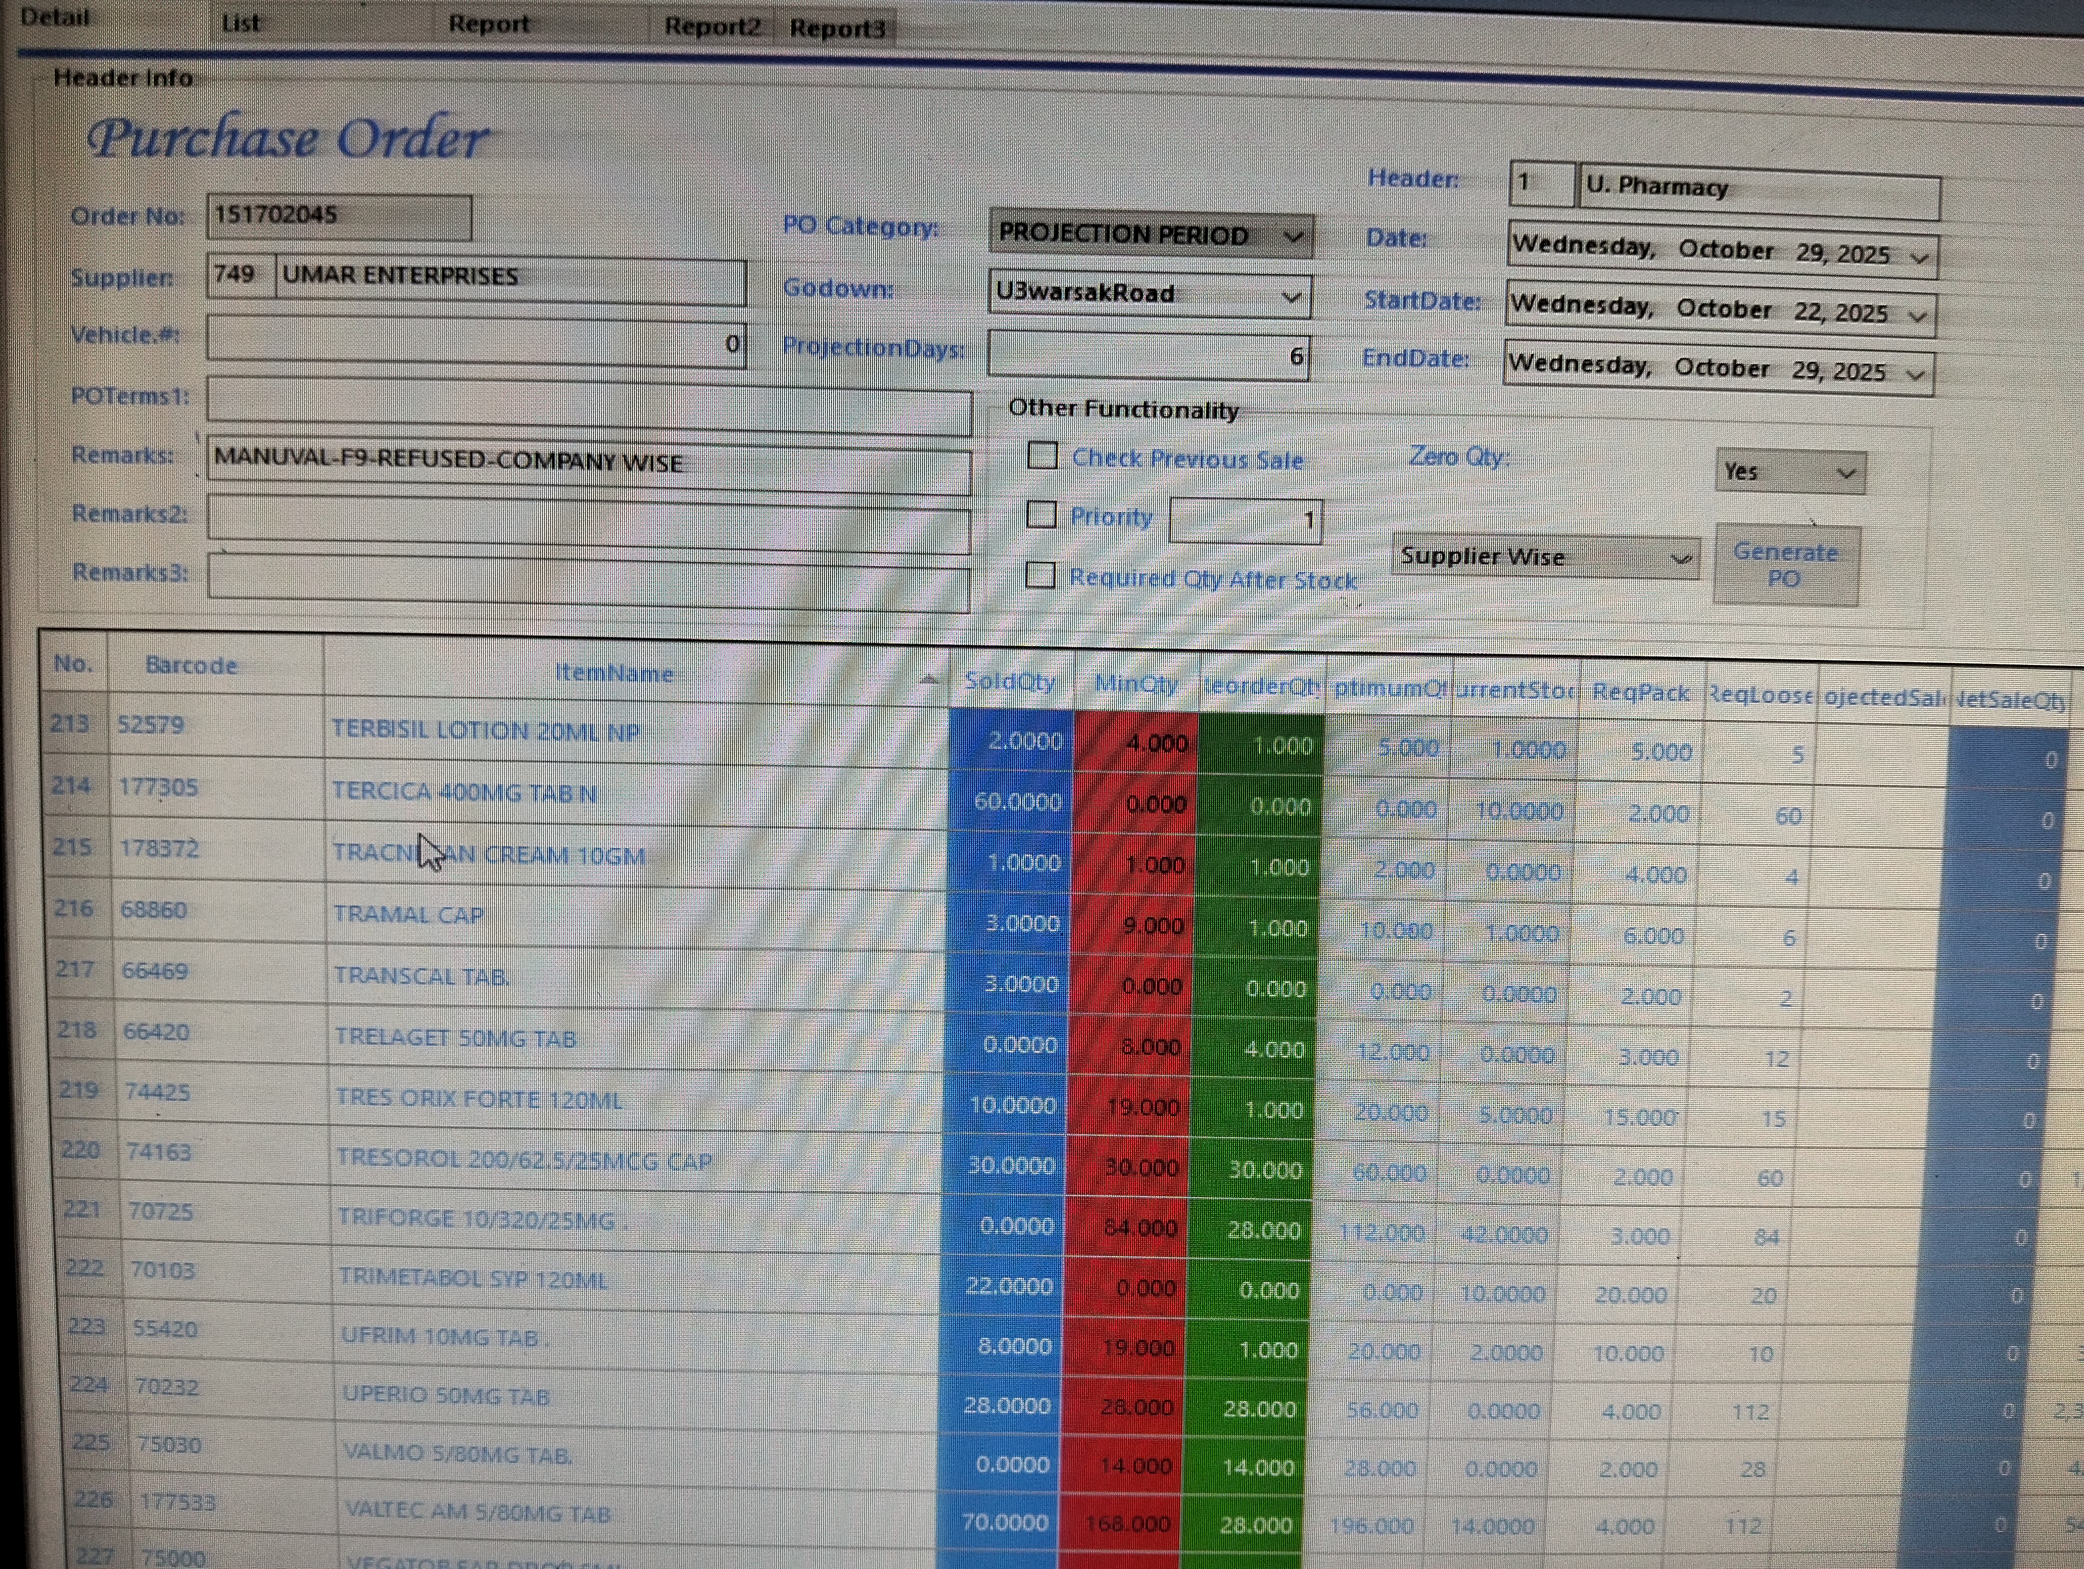Open the EndDate calendar dropdown arrow
Screen dimensions: 2084x1569
[1914, 375]
